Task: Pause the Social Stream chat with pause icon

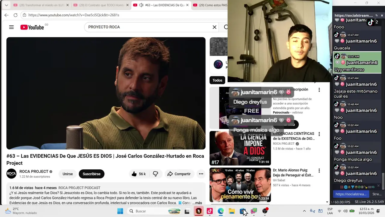Action: (x=342, y=187)
